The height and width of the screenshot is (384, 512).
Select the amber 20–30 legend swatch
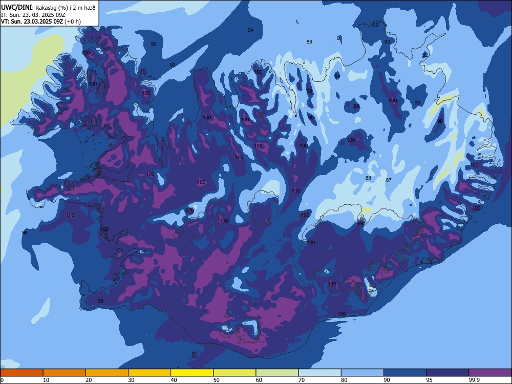[x=107, y=373]
